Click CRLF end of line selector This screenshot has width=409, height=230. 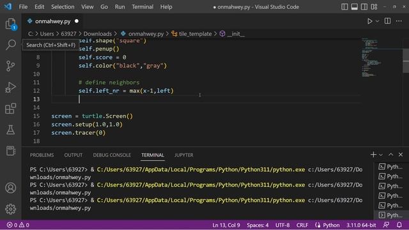tap(302, 225)
